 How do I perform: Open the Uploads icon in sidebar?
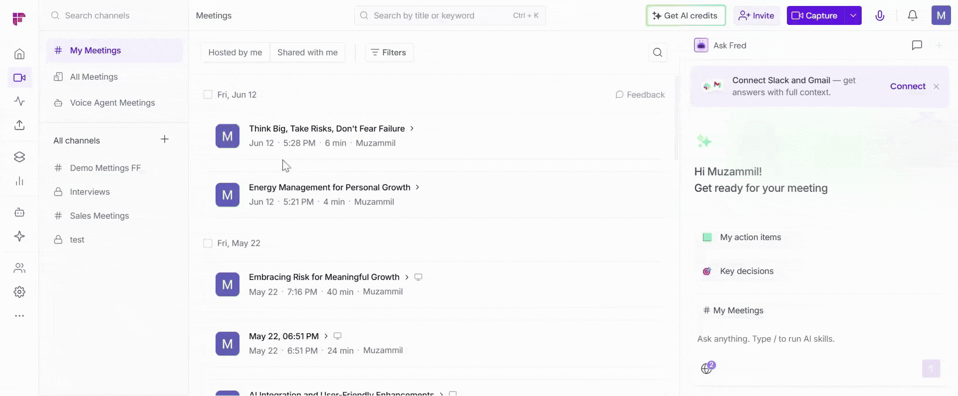(19, 125)
